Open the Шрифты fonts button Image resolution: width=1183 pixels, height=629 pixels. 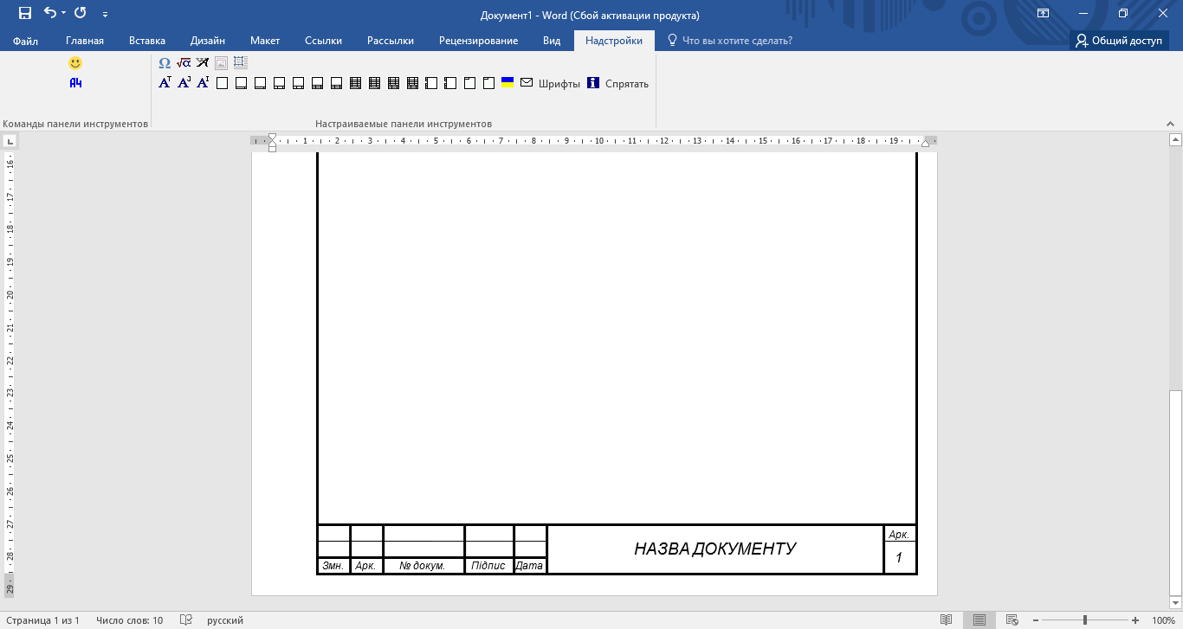coord(559,84)
